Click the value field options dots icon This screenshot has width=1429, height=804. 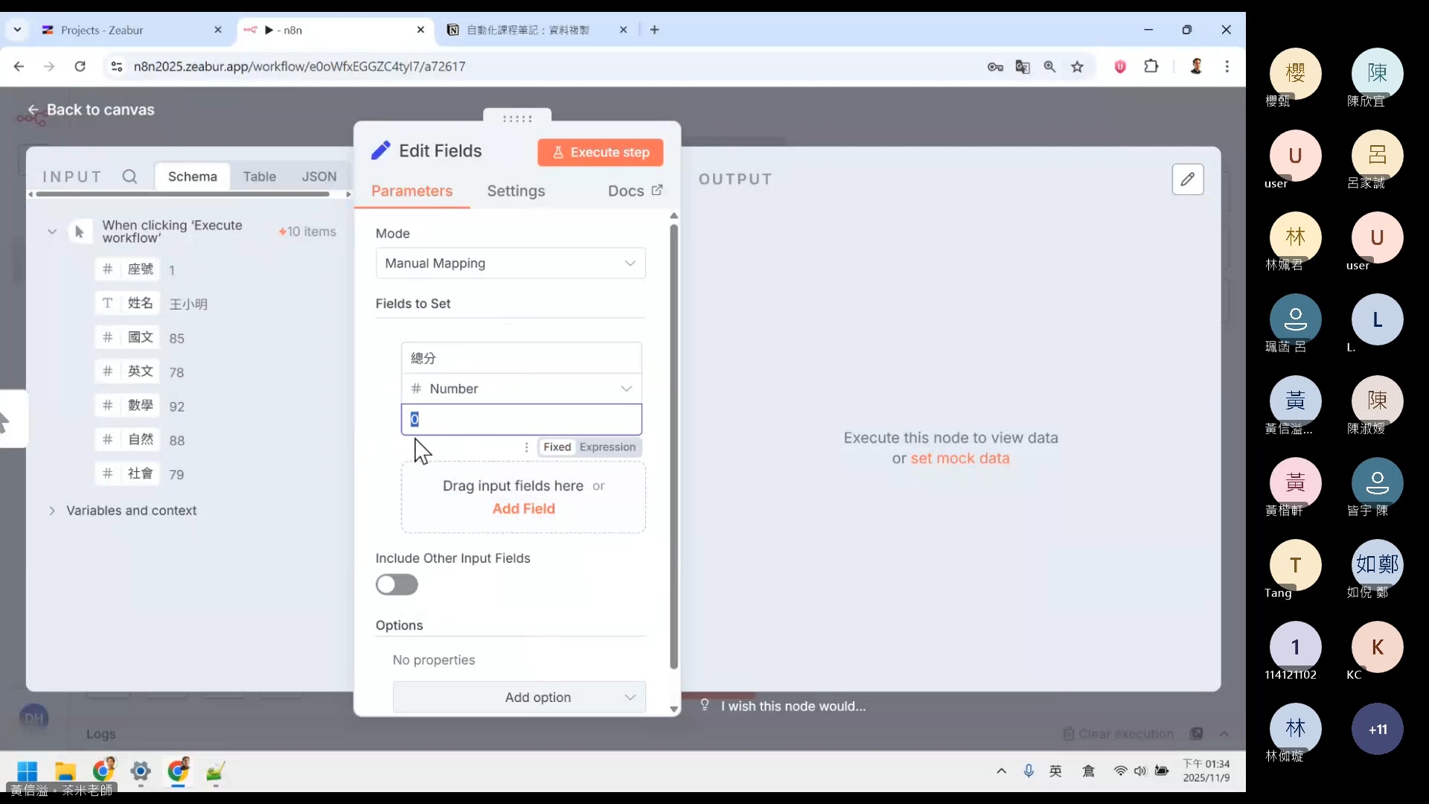[526, 447]
